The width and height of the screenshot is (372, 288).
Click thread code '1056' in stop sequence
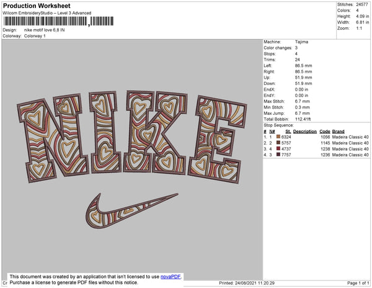(x=325, y=137)
